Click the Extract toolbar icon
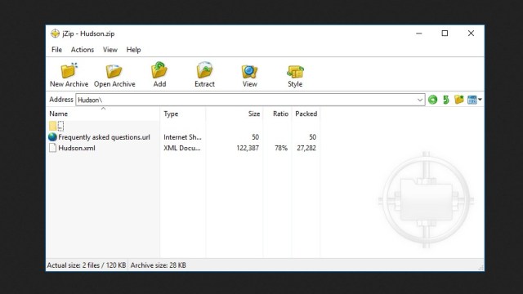Screen dimensions: 523x294 [x=204, y=70]
